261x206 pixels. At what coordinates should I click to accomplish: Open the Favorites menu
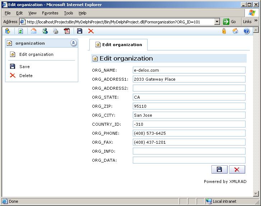click(x=50, y=13)
